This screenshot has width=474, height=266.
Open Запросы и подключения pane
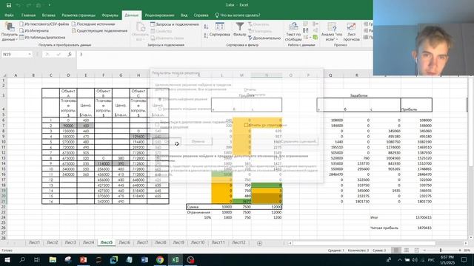(x=175, y=24)
